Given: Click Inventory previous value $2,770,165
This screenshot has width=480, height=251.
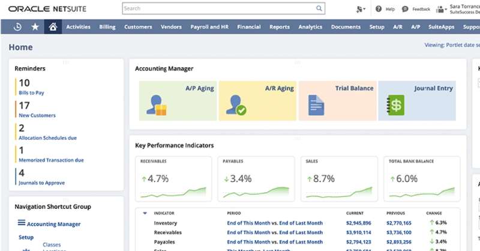Looking at the screenshot, I should coord(399,223).
